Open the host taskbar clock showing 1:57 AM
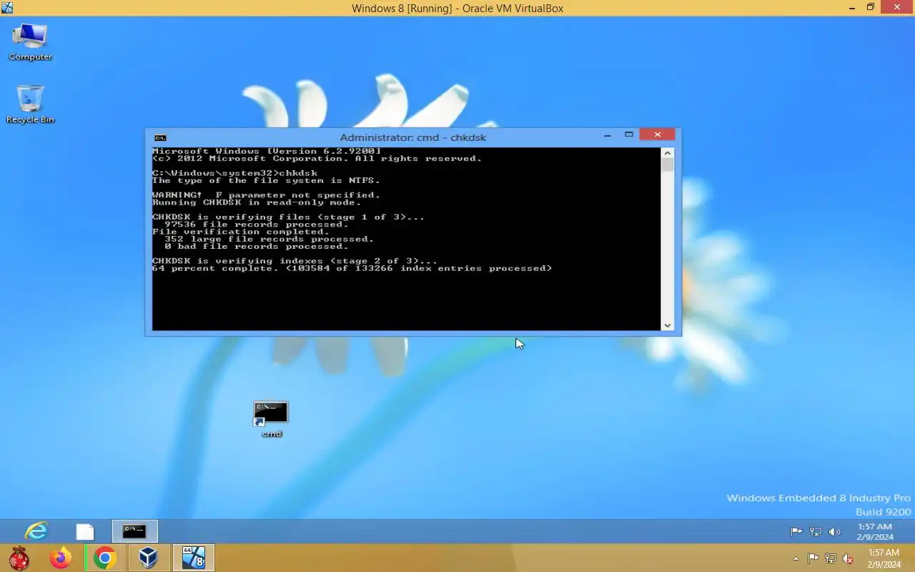The height and width of the screenshot is (572, 915). (x=884, y=558)
